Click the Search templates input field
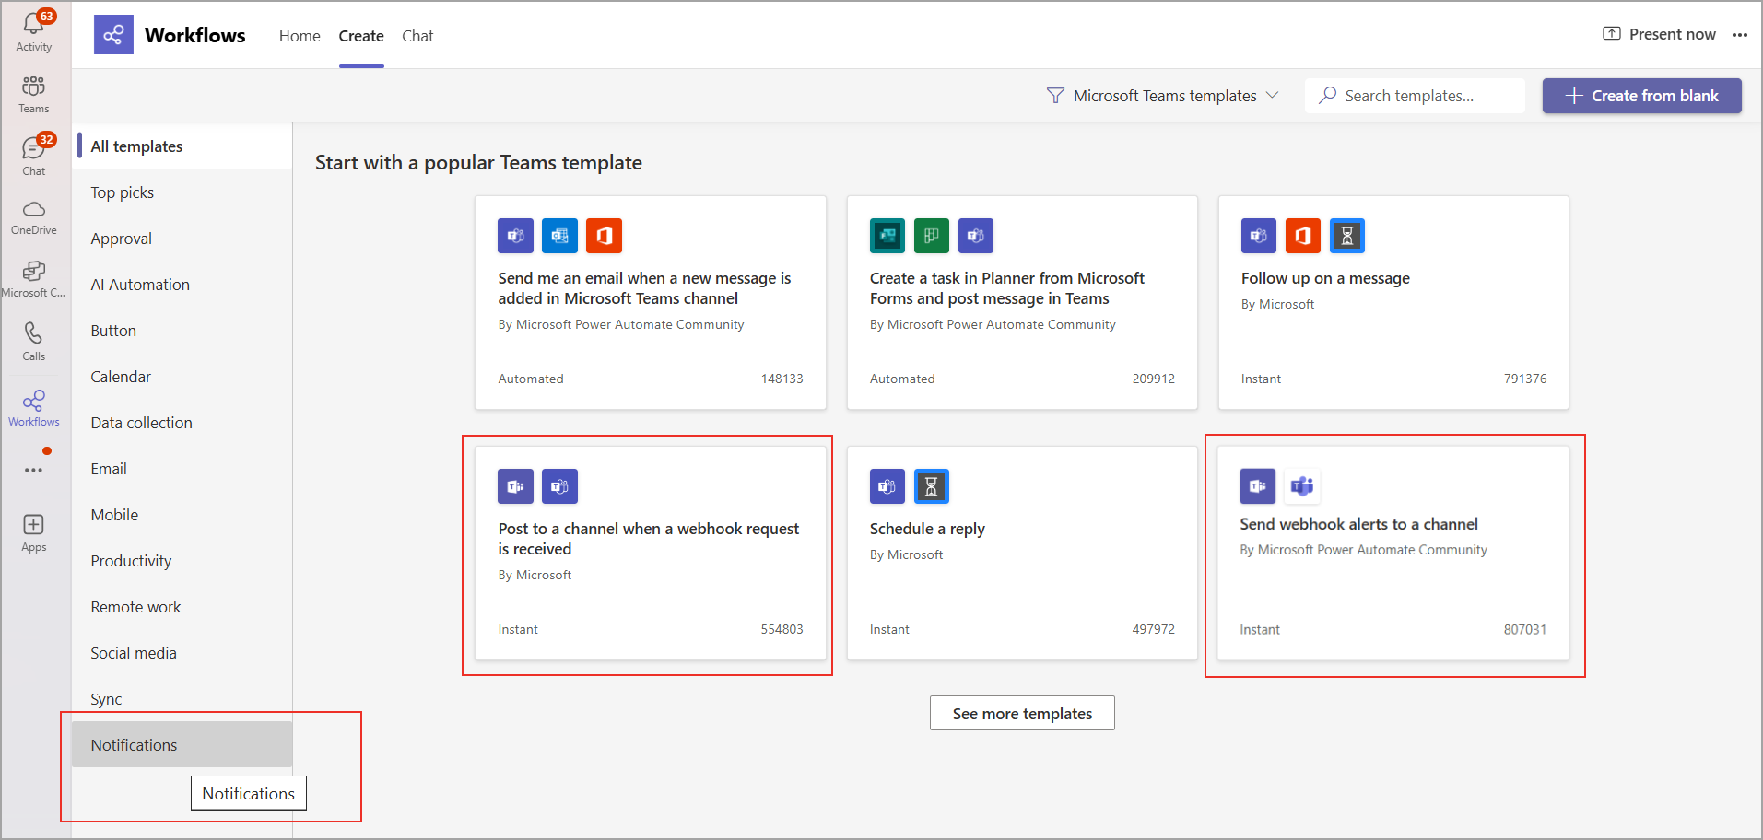This screenshot has height=840, width=1763. click(1415, 96)
